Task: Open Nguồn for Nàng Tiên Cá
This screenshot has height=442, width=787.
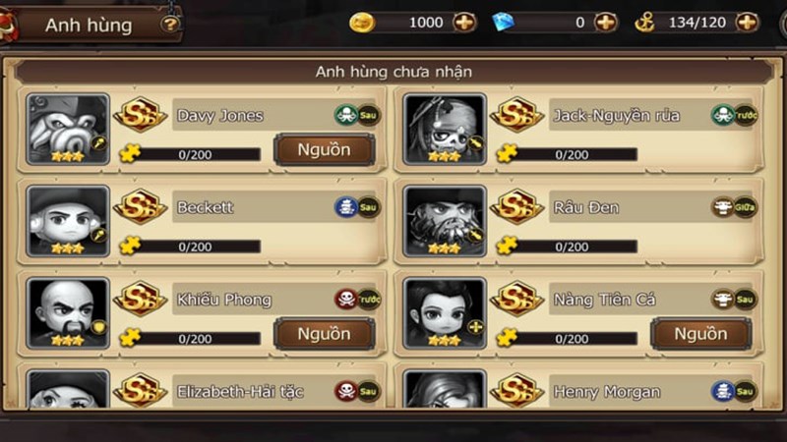Action: coord(701,334)
